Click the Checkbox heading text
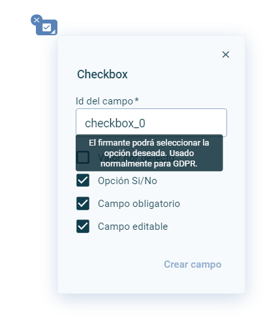 pyautogui.click(x=102, y=74)
